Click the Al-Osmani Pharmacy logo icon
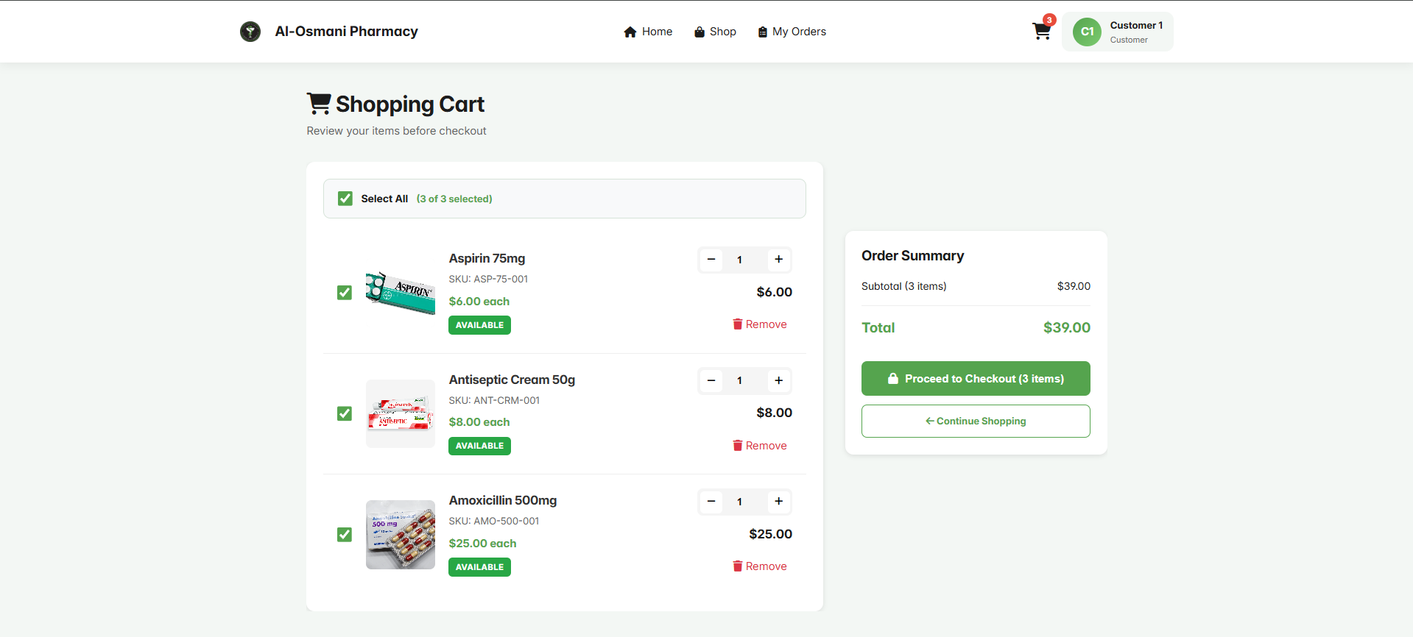This screenshot has width=1413, height=637. click(x=250, y=32)
